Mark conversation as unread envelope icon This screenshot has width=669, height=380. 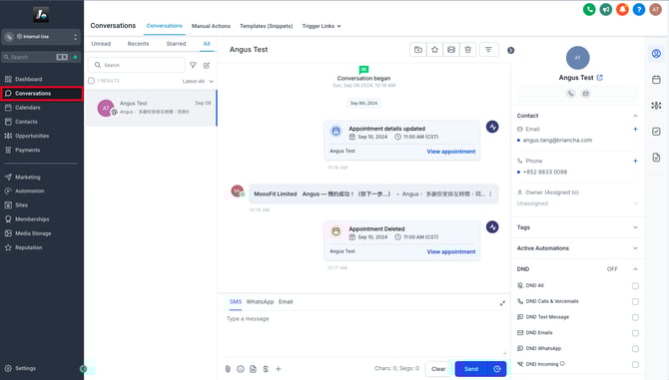coord(451,50)
